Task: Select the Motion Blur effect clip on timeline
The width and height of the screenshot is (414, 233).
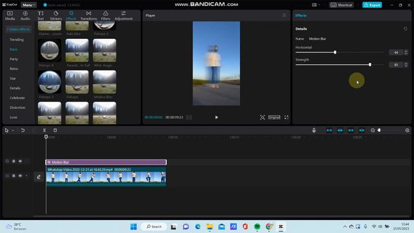Action: (x=106, y=162)
